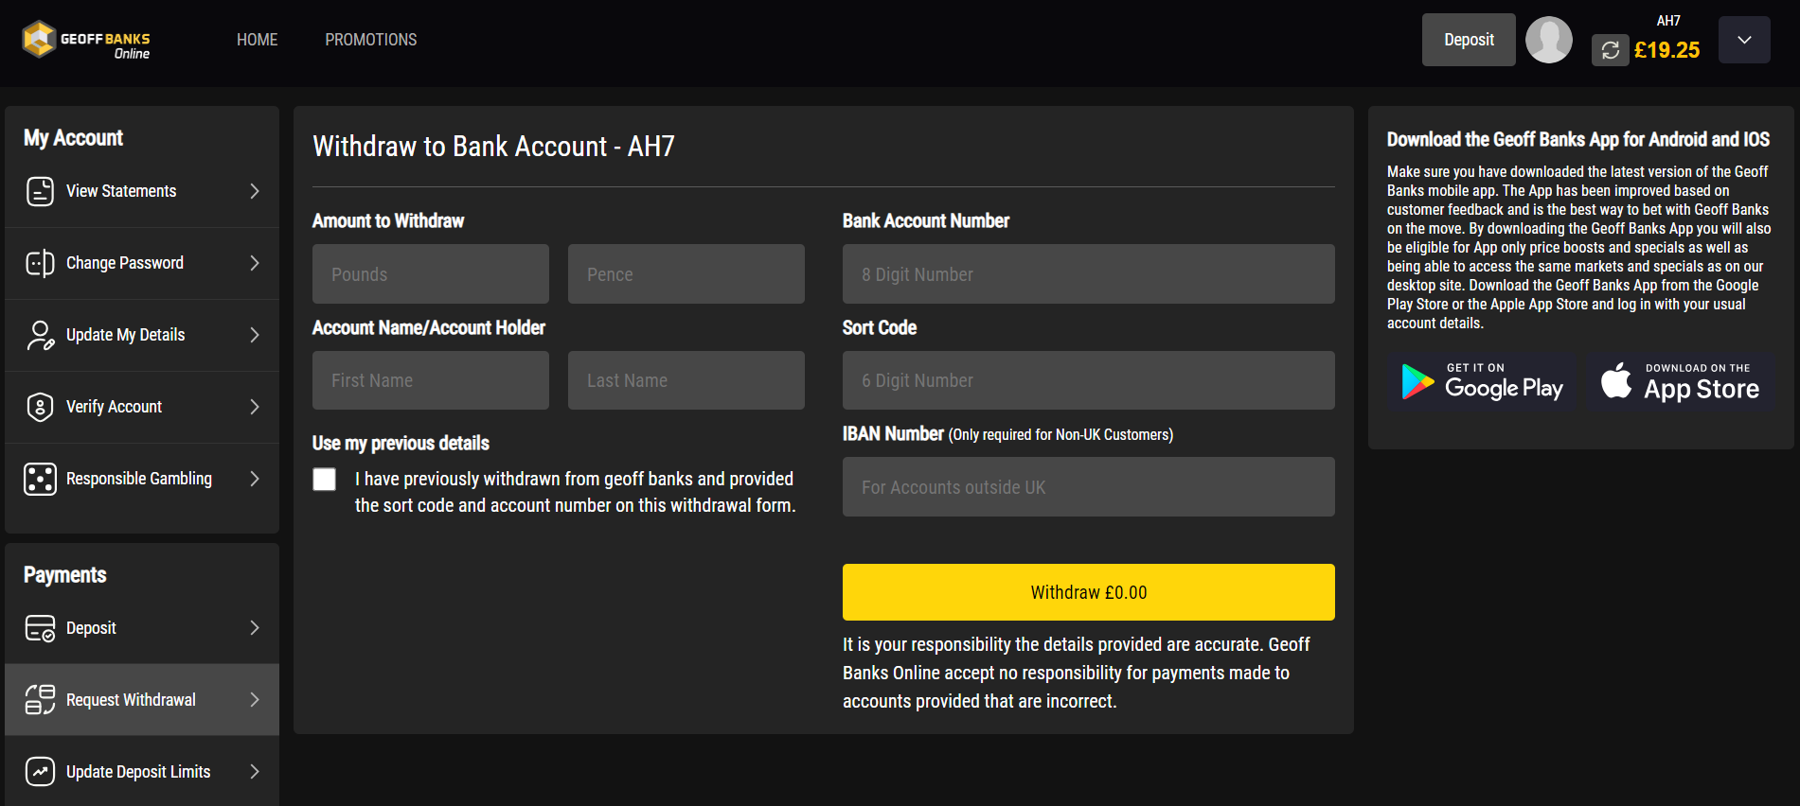Focus the IBAN Number field
Image resolution: width=1800 pixels, height=806 pixels.
click(1089, 487)
